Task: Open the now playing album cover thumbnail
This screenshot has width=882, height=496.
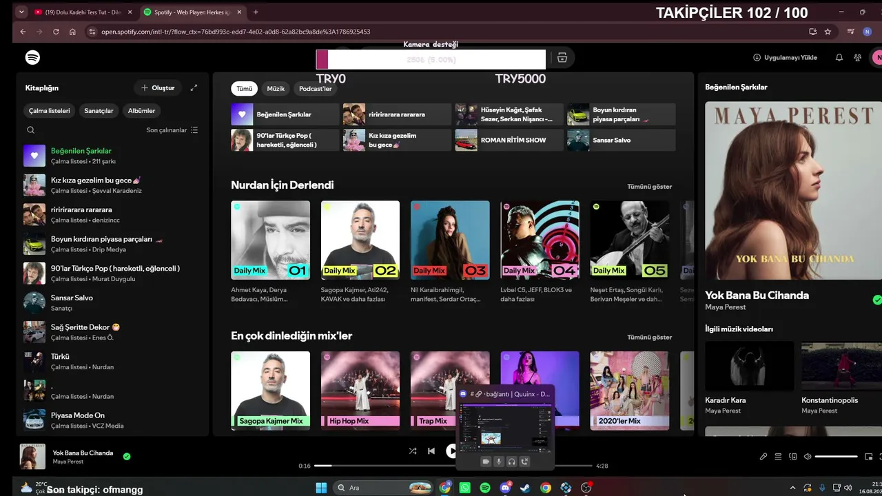Action: point(32,456)
